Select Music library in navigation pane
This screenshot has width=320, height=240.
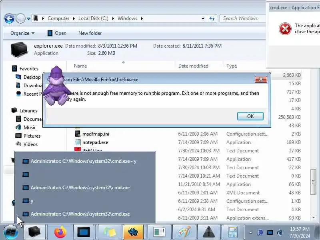[30, 127]
